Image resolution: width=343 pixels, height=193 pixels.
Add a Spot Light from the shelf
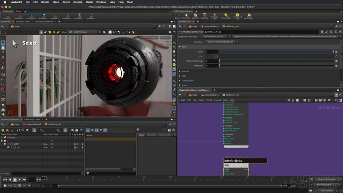pyautogui.click(x=195, y=16)
